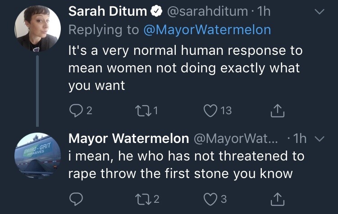Open Sarah Ditum's tweet text
The height and width of the screenshot is (214, 338).
click(x=185, y=67)
